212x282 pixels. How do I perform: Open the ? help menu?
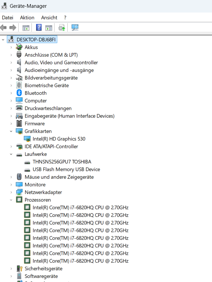pyautogui.click(x=65, y=18)
